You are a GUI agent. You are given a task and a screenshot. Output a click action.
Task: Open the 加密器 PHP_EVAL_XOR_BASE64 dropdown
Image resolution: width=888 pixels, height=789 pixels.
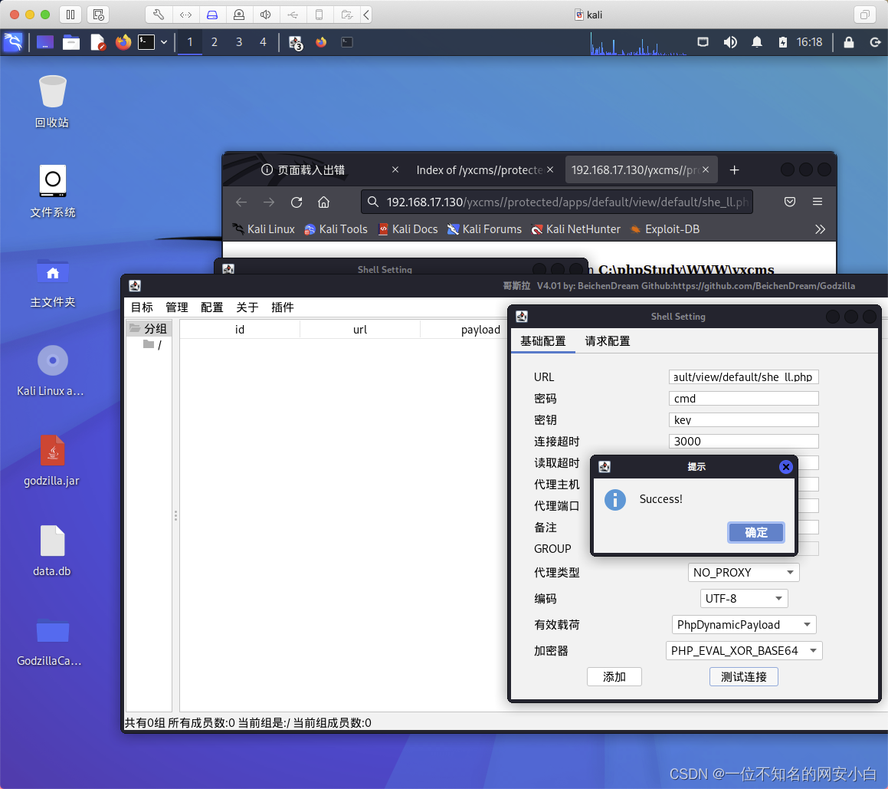pyautogui.click(x=744, y=651)
